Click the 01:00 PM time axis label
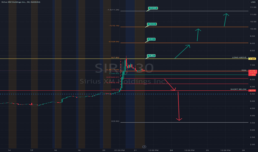Viewport: 258px width, 152px height. coord(120,150)
